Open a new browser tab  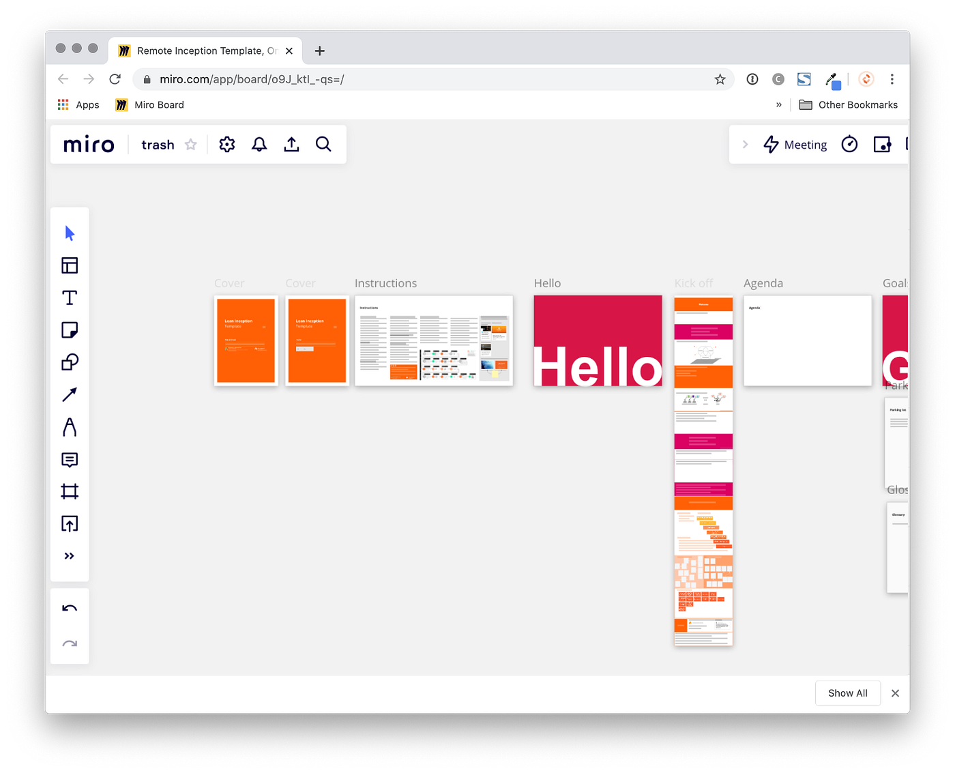pos(319,50)
